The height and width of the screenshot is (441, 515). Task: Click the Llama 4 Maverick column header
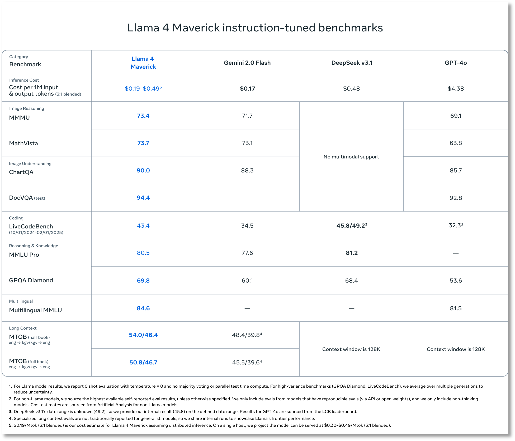[x=143, y=63]
